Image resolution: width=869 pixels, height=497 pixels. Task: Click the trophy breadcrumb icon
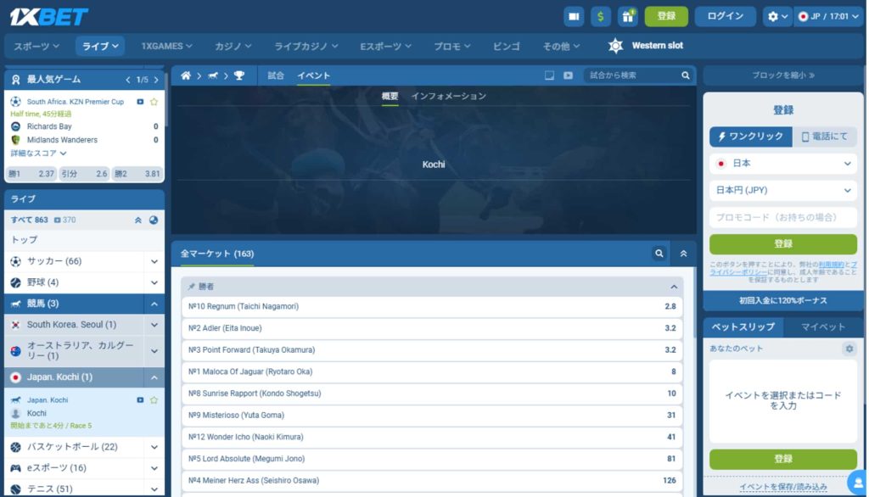pyautogui.click(x=239, y=75)
